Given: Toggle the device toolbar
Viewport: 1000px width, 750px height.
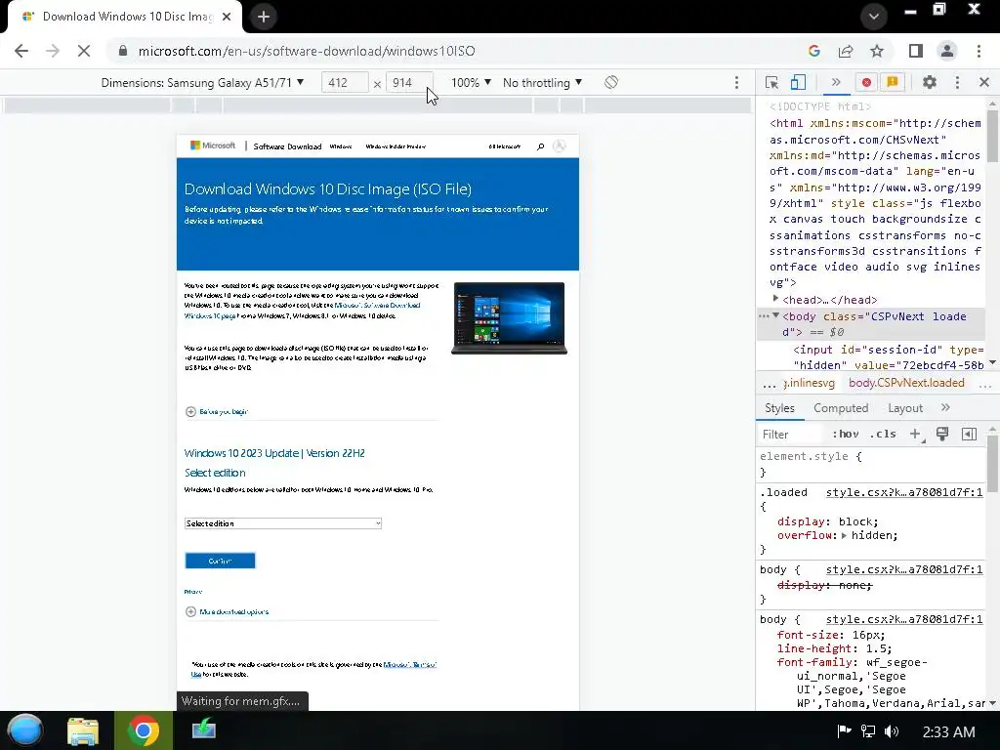Looking at the screenshot, I should pos(799,82).
